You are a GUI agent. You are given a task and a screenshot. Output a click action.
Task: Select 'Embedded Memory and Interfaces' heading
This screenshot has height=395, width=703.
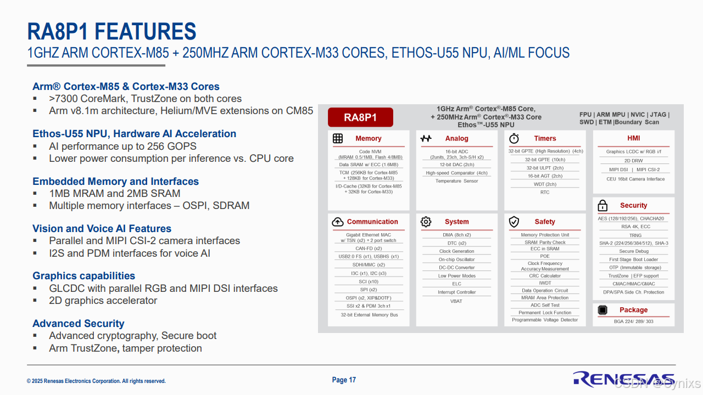[115, 182]
